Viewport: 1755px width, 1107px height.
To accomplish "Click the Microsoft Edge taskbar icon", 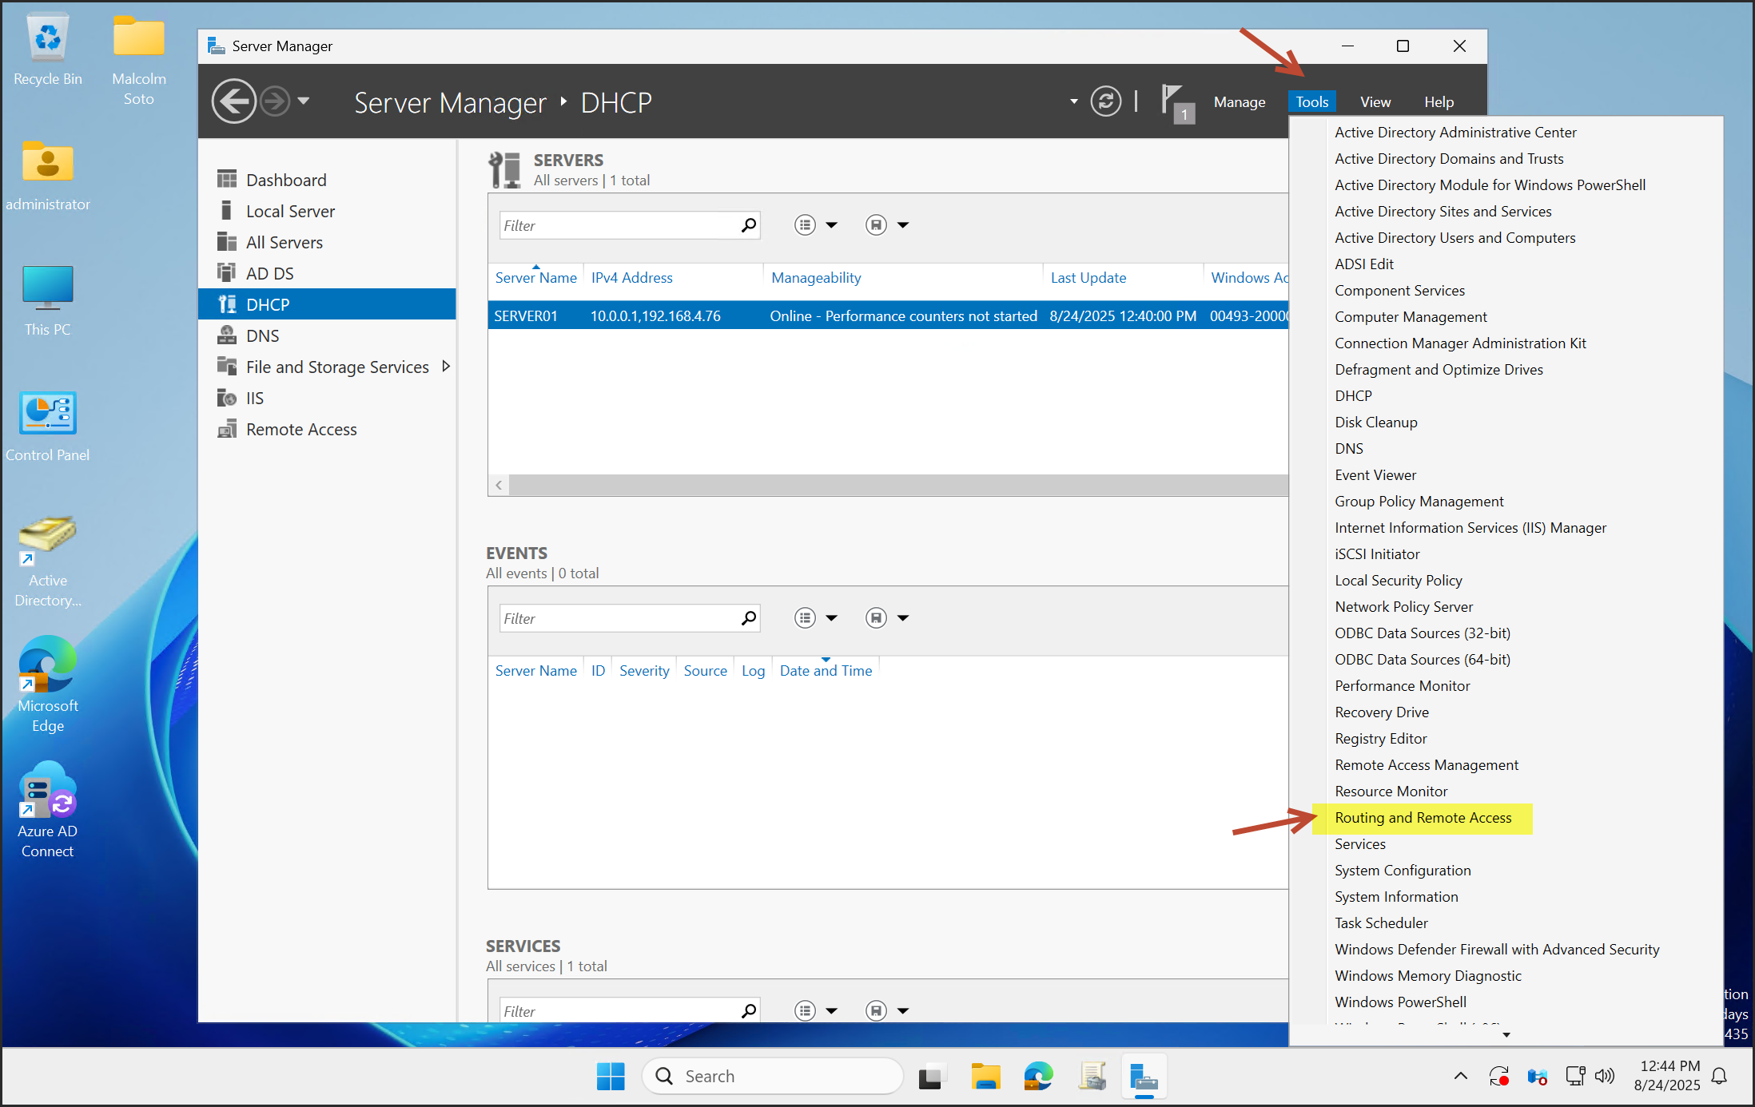I will point(1038,1077).
